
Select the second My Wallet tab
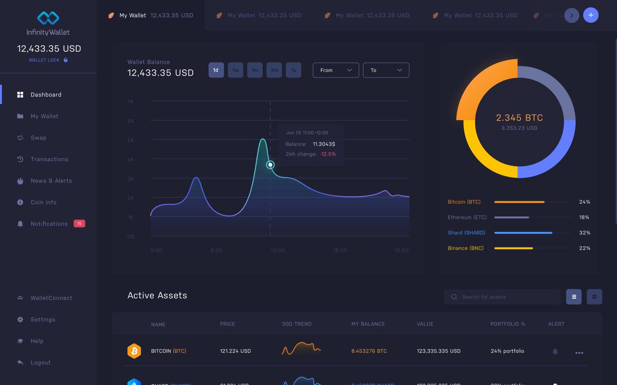259,15
